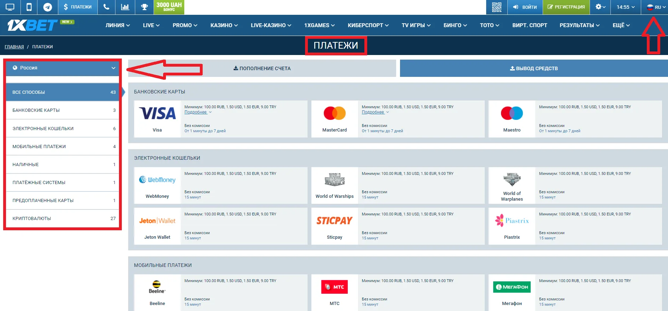
Task: Choose the WebMoney wallet logo
Action: 157,180
